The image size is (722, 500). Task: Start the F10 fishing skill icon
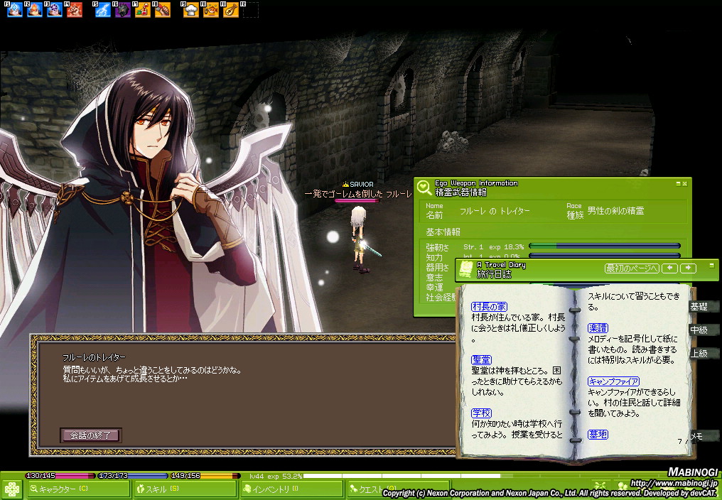[x=211, y=10]
